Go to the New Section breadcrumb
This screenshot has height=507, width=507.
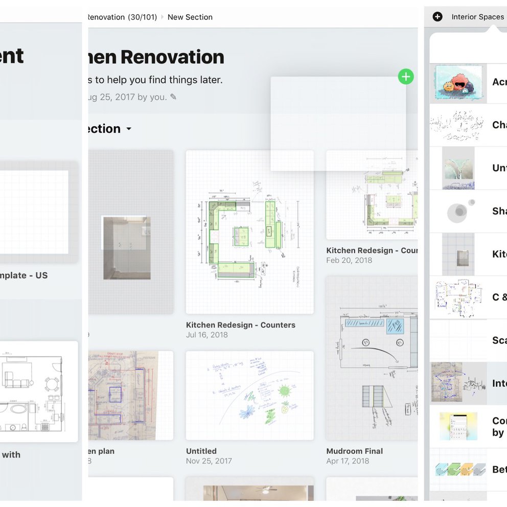pyautogui.click(x=190, y=17)
